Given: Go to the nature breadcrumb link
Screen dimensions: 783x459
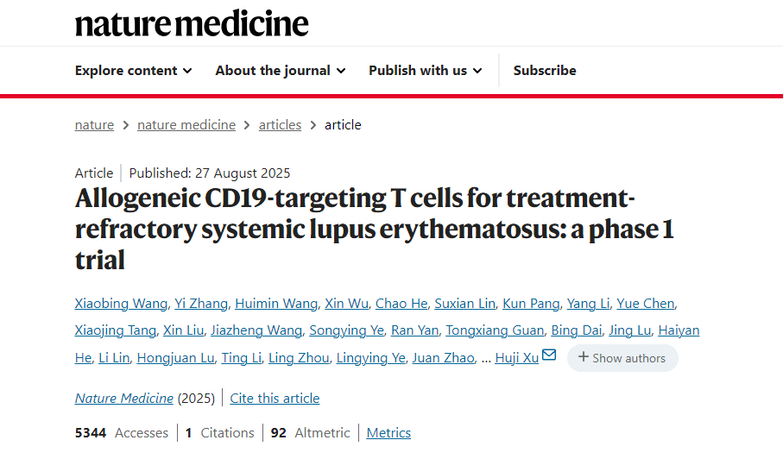Looking at the screenshot, I should point(94,125).
